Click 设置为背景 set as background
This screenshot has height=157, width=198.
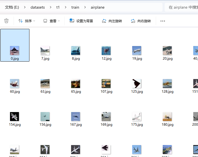click(x=81, y=21)
